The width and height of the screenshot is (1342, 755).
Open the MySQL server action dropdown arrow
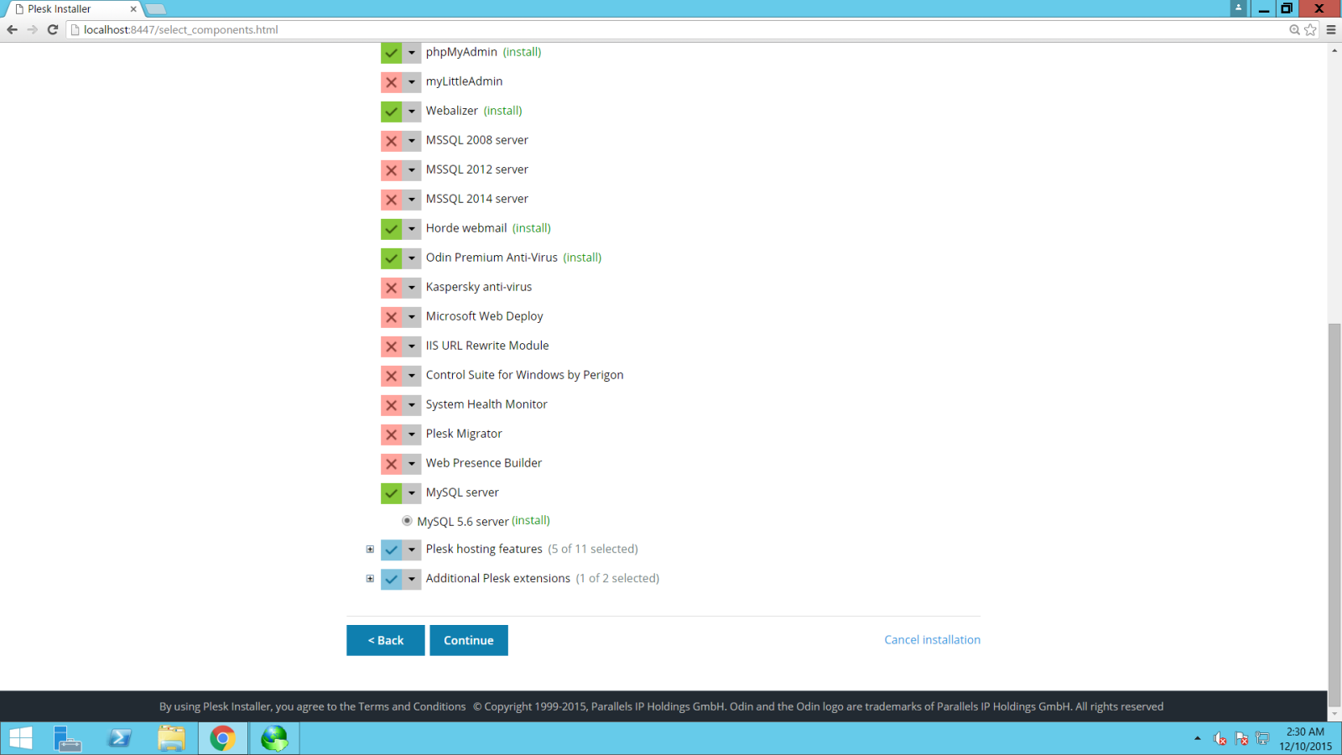[412, 493]
